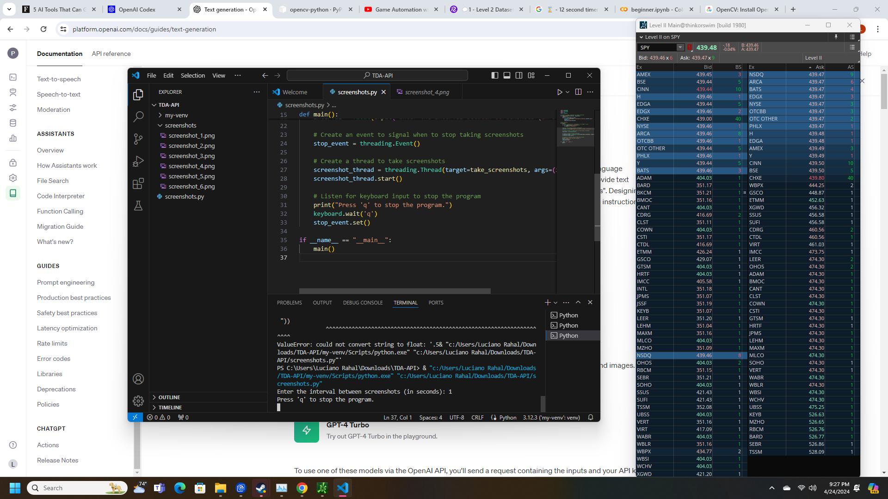Open the new terminal plus button
This screenshot has width=888, height=499.
(x=548, y=302)
